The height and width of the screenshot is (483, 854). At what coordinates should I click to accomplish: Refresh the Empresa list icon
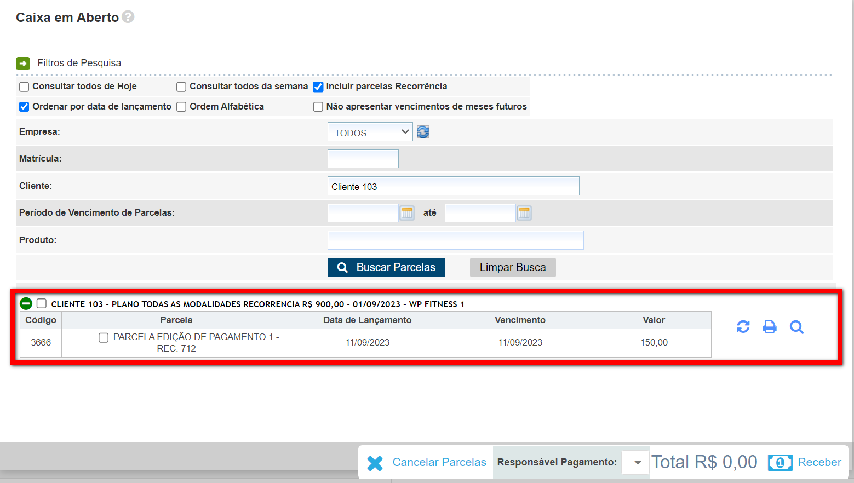423,132
